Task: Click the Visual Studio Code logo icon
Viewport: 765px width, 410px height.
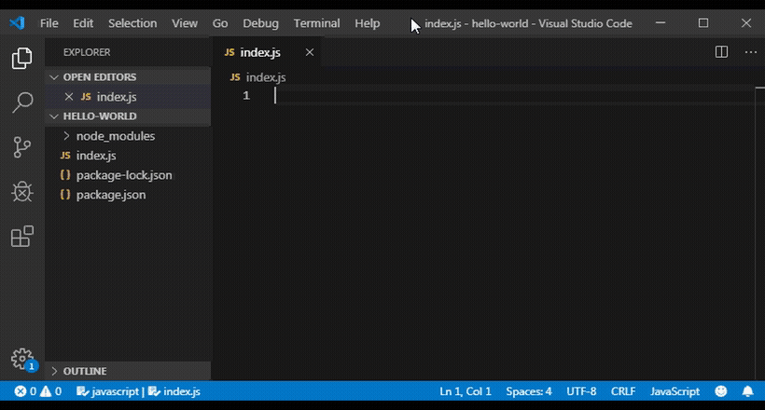Action: pyautogui.click(x=17, y=23)
